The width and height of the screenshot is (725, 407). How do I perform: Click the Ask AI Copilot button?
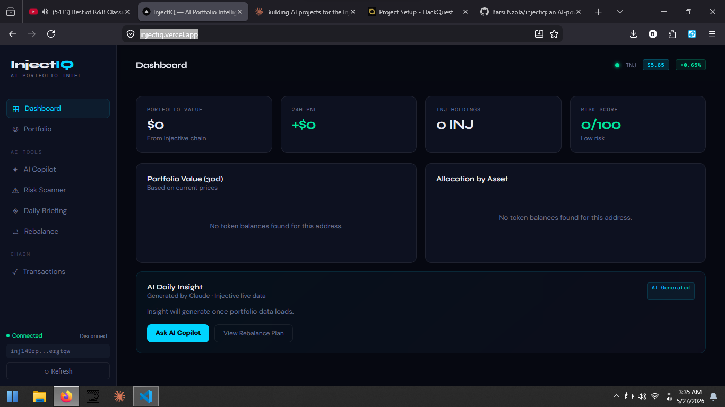pyautogui.click(x=178, y=333)
